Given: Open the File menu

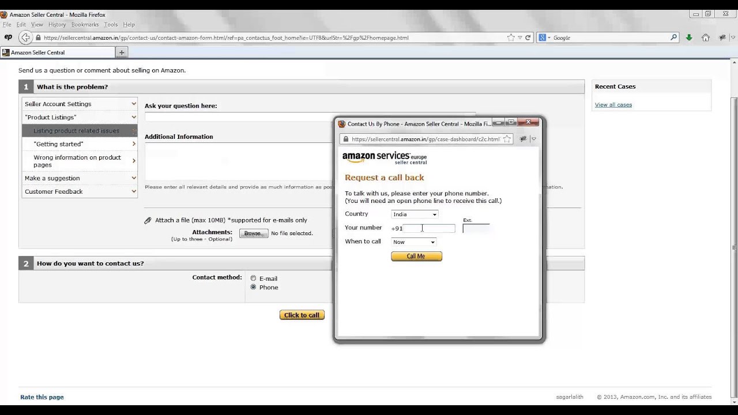Looking at the screenshot, I should tap(7, 25).
